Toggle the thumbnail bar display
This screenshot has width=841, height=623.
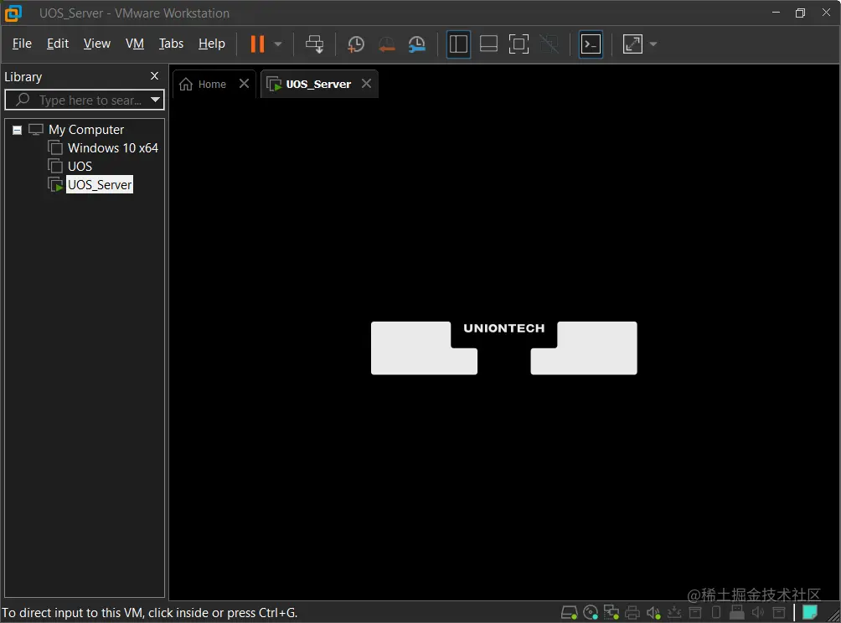pyautogui.click(x=488, y=44)
